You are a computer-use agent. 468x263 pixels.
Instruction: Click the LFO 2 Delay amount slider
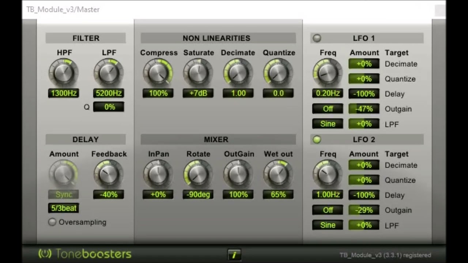pyautogui.click(x=364, y=195)
